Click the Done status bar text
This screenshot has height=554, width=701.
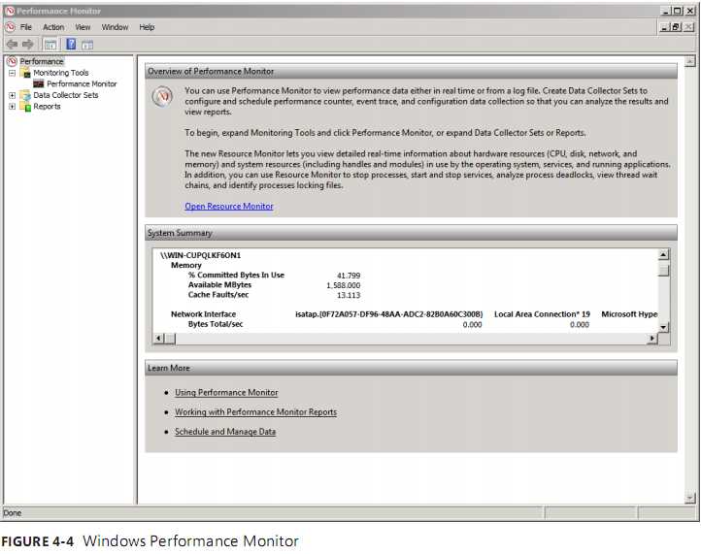pyautogui.click(x=12, y=513)
